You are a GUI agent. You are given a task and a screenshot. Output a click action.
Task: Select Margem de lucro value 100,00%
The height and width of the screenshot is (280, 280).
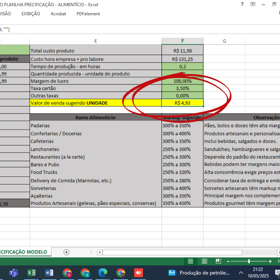click(x=182, y=81)
